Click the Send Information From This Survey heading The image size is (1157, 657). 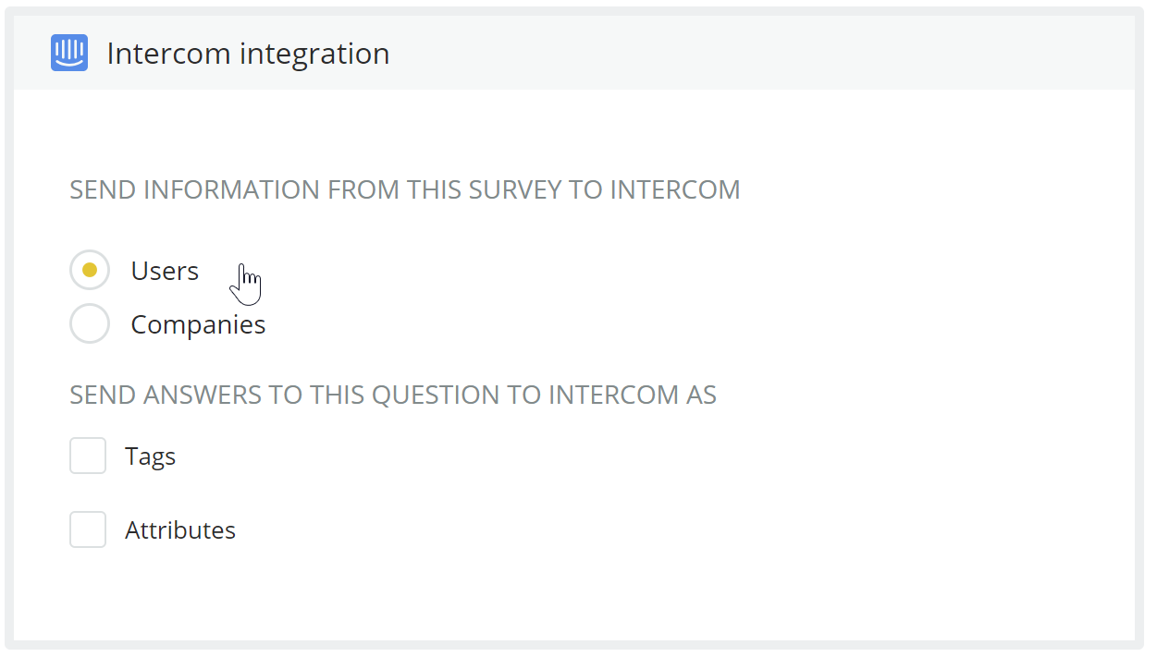tap(405, 190)
